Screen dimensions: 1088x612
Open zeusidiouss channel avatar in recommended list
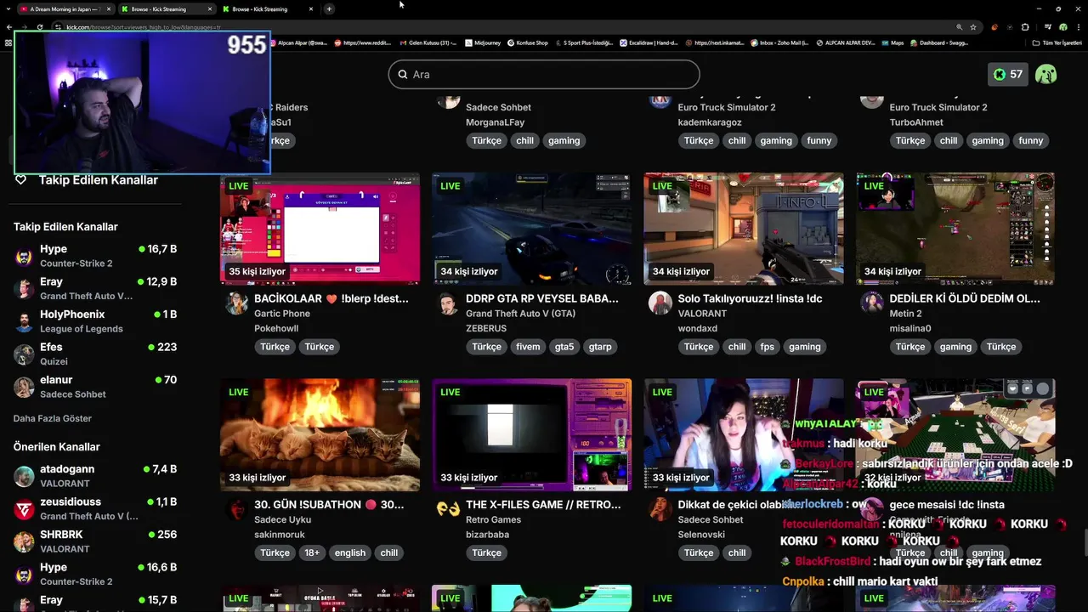(25, 508)
